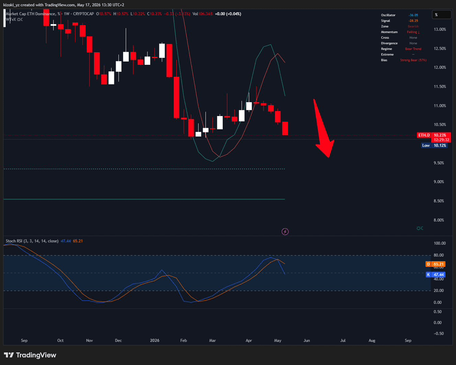Click the 47.44 K value in the Stoch RSI legend
The height and width of the screenshot is (365, 456).
[65, 241]
